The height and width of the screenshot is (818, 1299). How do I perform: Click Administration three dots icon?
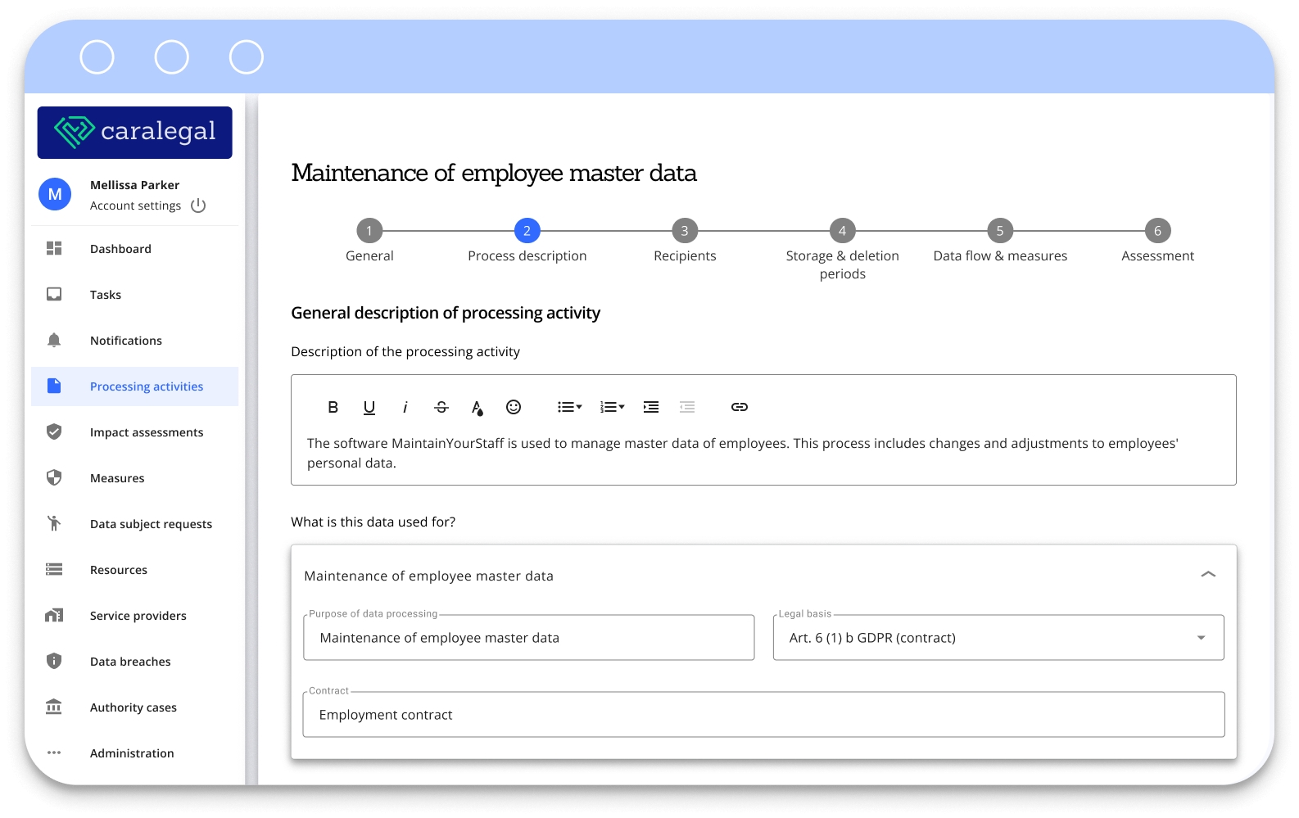54,752
